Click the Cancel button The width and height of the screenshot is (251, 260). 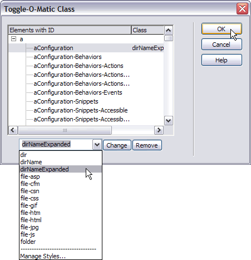point(222,45)
